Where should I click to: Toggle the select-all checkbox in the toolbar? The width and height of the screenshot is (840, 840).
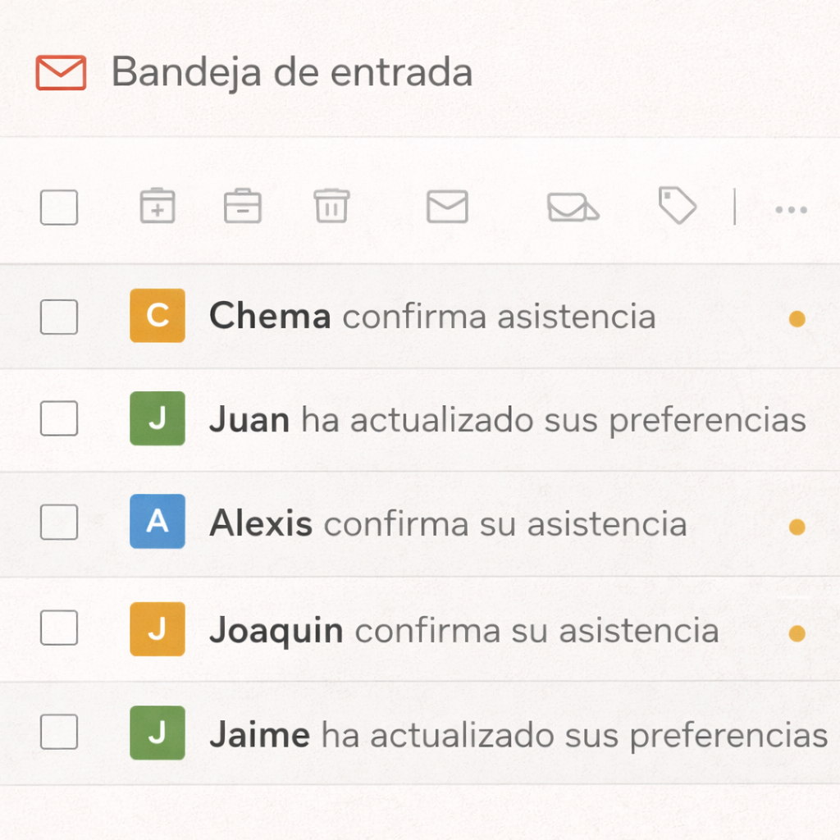(x=58, y=207)
